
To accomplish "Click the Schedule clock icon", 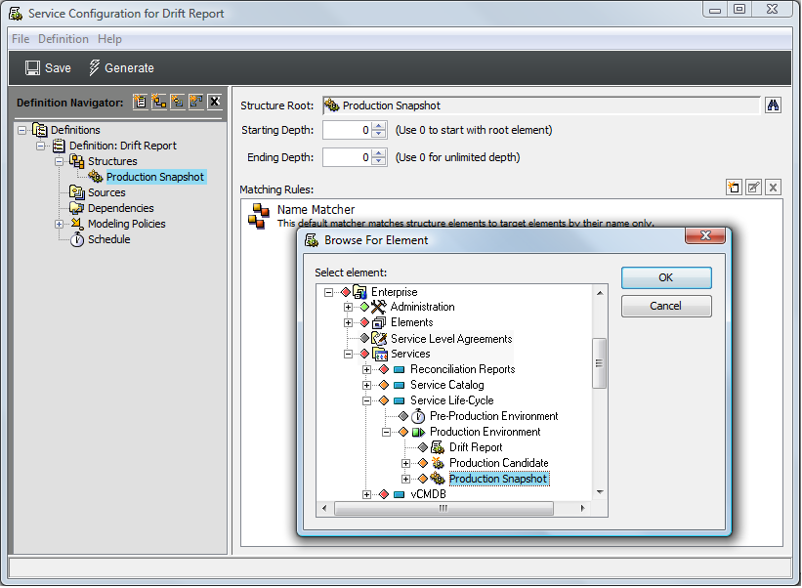I will click(77, 239).
